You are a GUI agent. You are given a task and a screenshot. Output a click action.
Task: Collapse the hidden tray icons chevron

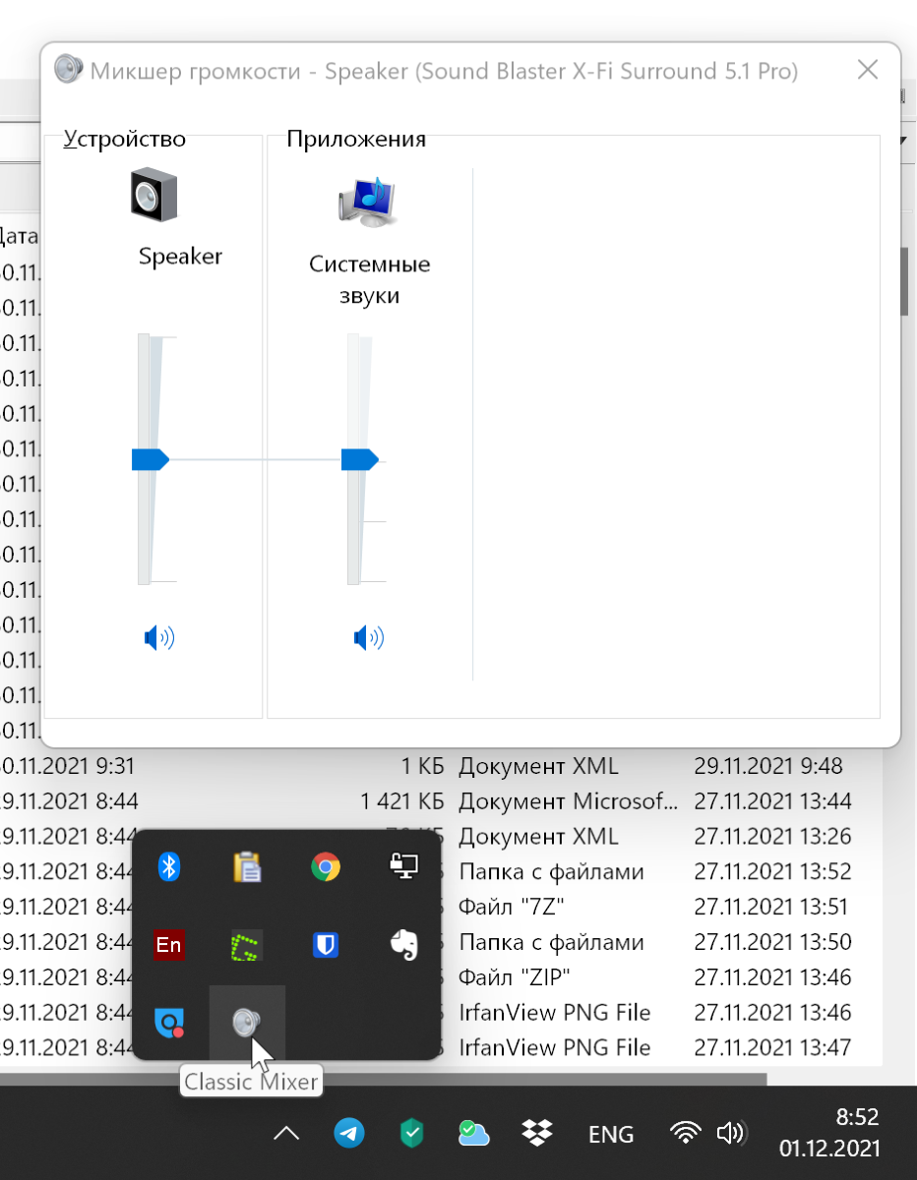click(286, 1134)
